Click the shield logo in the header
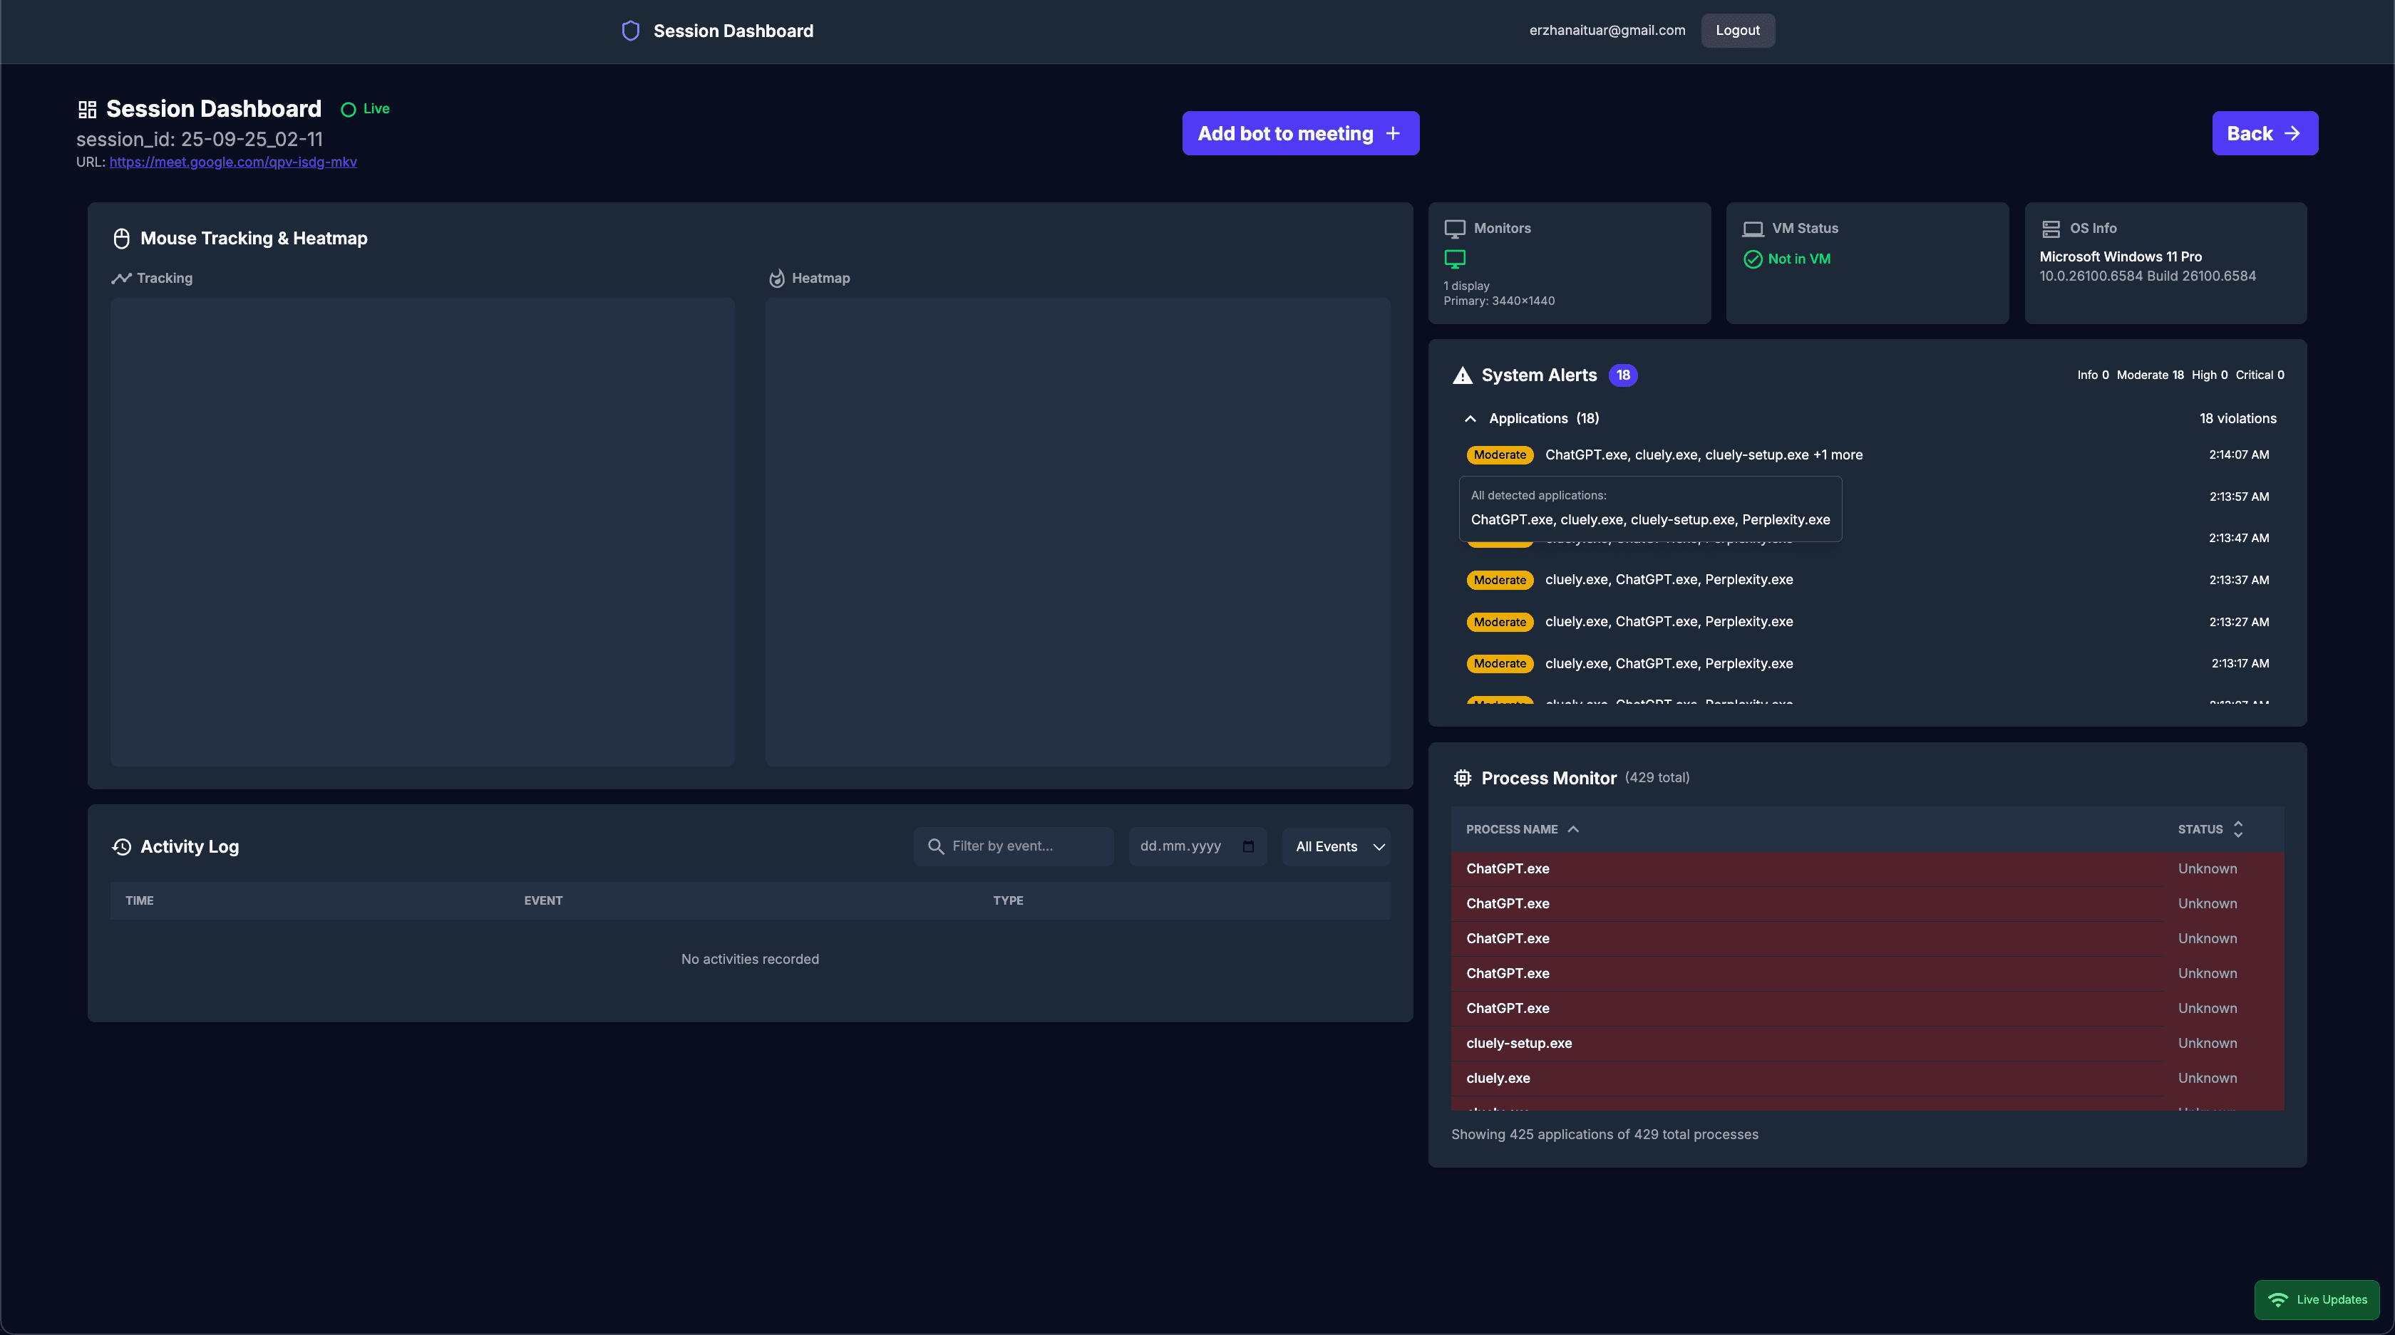 (630, 30)
